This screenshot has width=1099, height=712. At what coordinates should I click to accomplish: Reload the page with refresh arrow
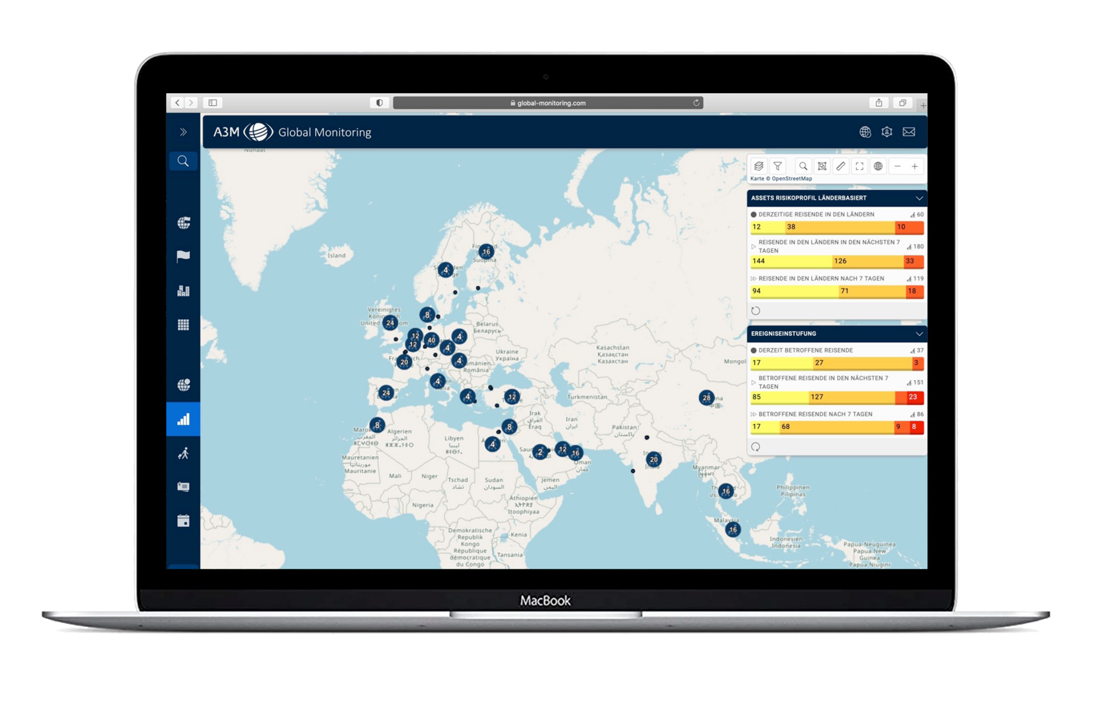(x=696, y=103)
